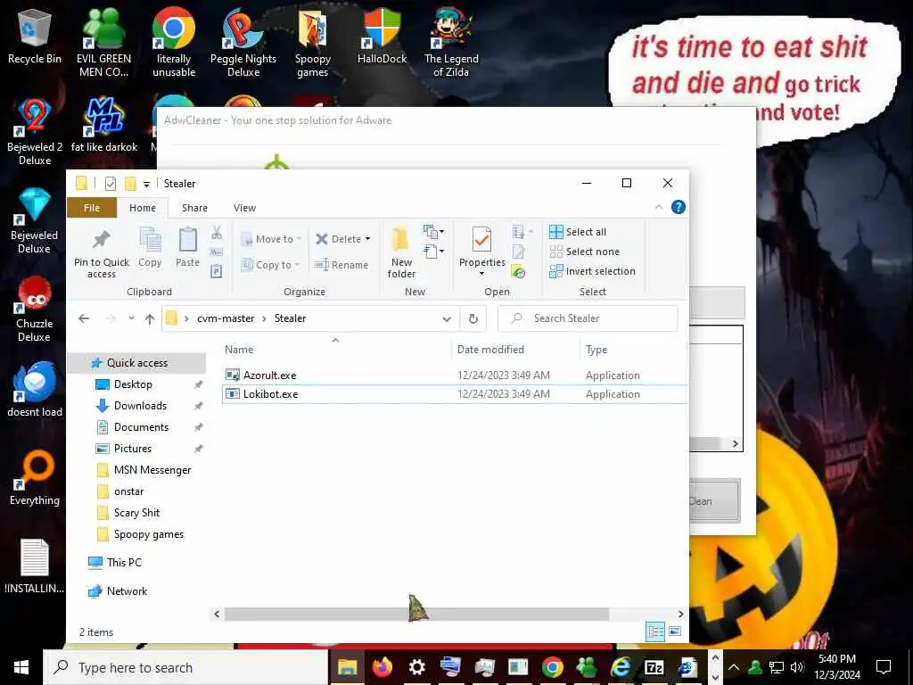The image size is (913, 685).
Task: Open the 'literally unusable' Chrome shortcut
Action: point(174,43)
